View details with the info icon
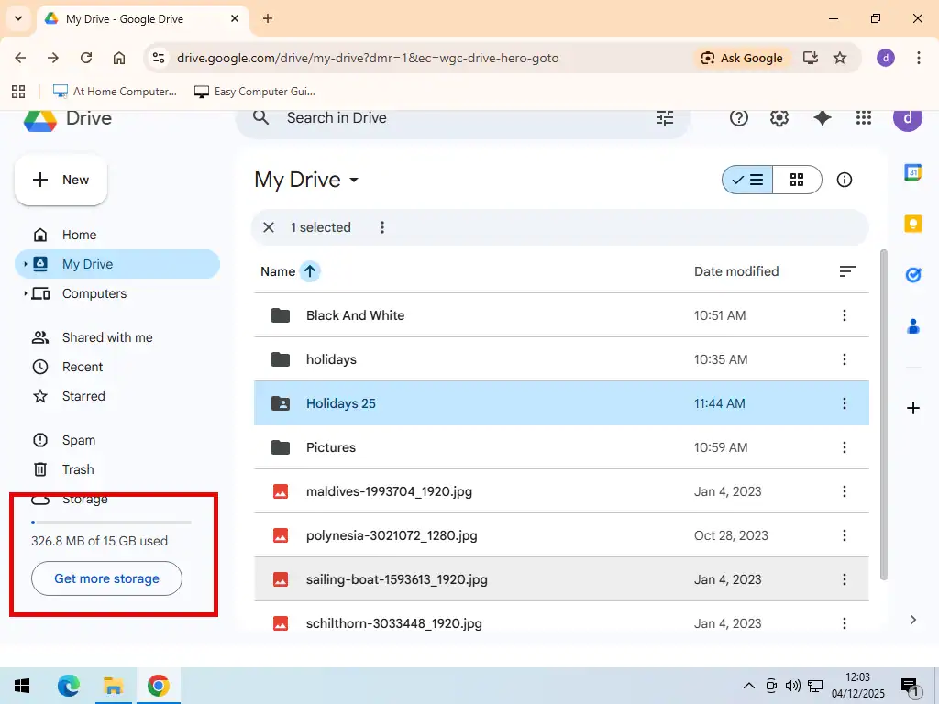 pos(844,180)
